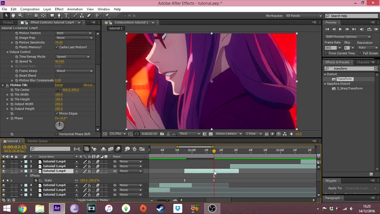Screen dimensions: 380x214
Task: Click the About link for Motion Tile
Action: tap(88, 85)
